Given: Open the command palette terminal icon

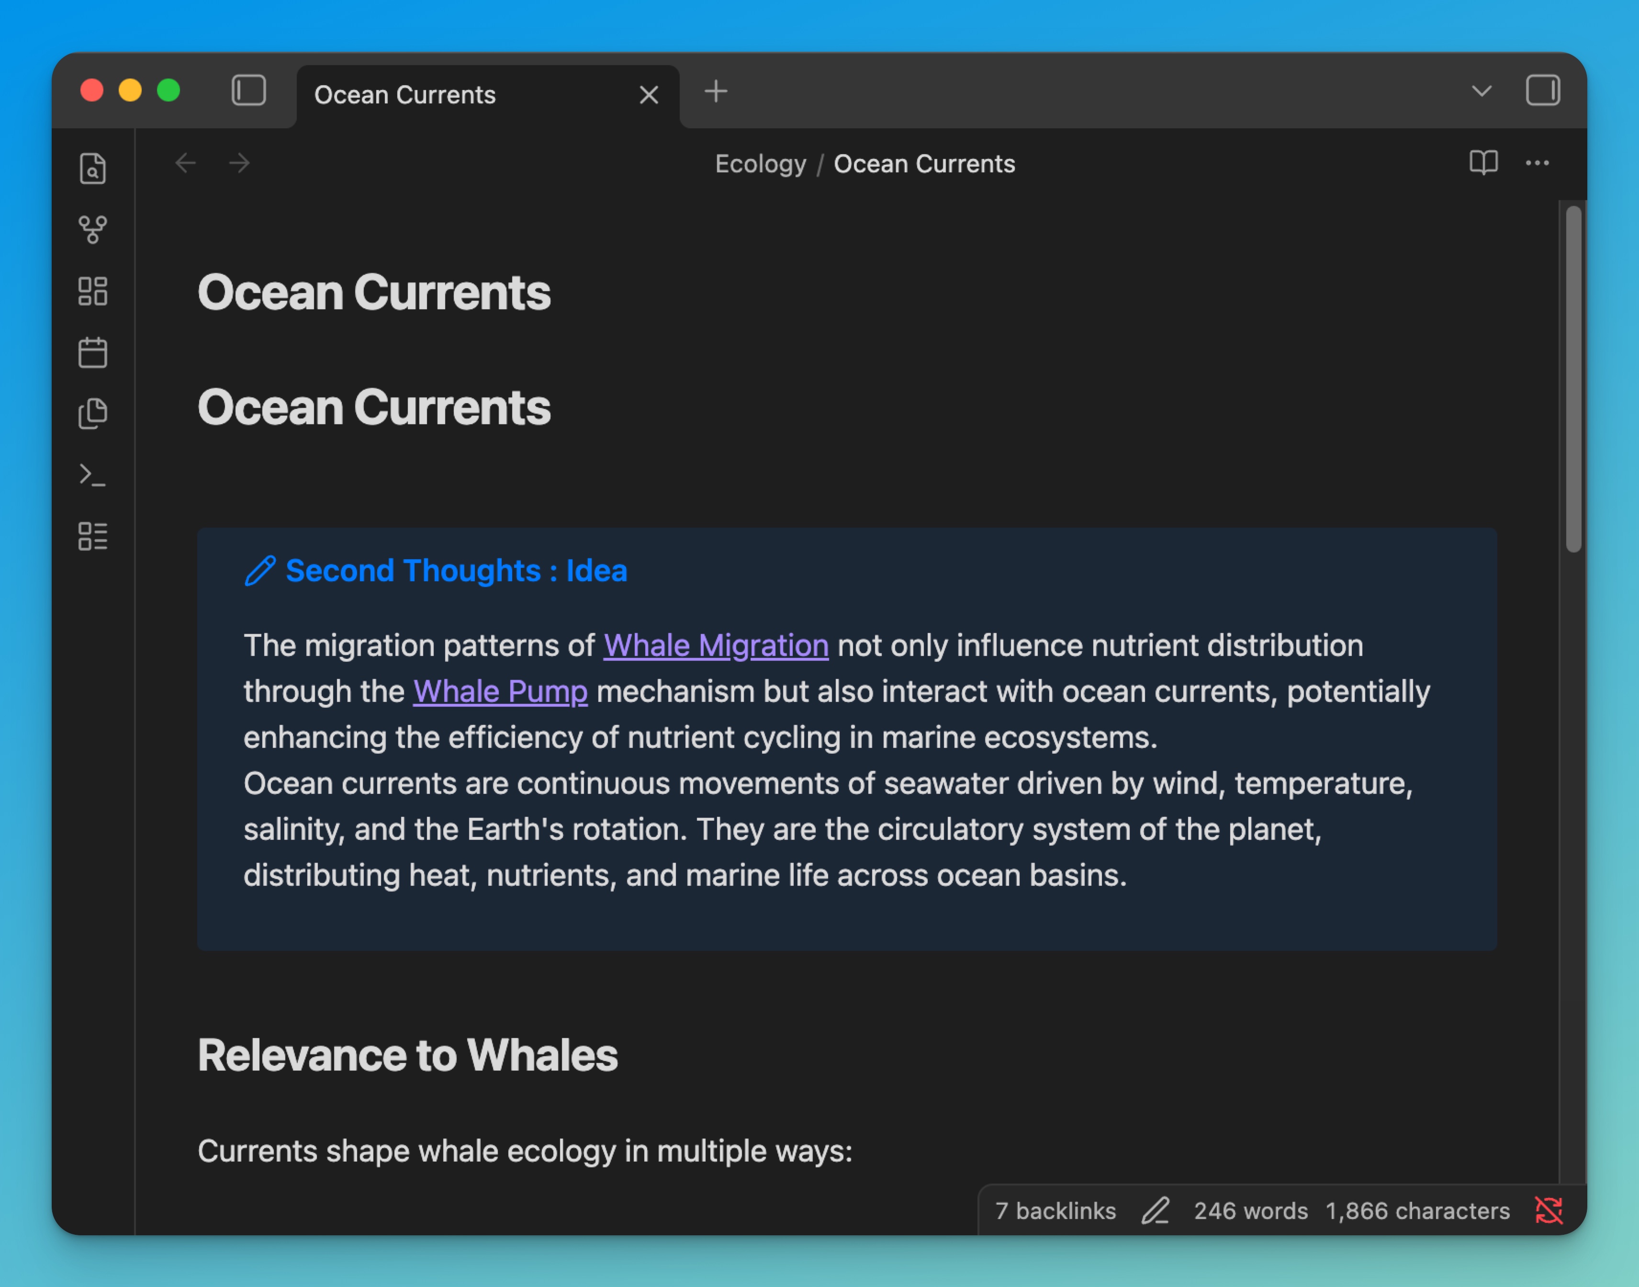Looking at the screenshot, I should pyautogui.click(x=93, y=474).
